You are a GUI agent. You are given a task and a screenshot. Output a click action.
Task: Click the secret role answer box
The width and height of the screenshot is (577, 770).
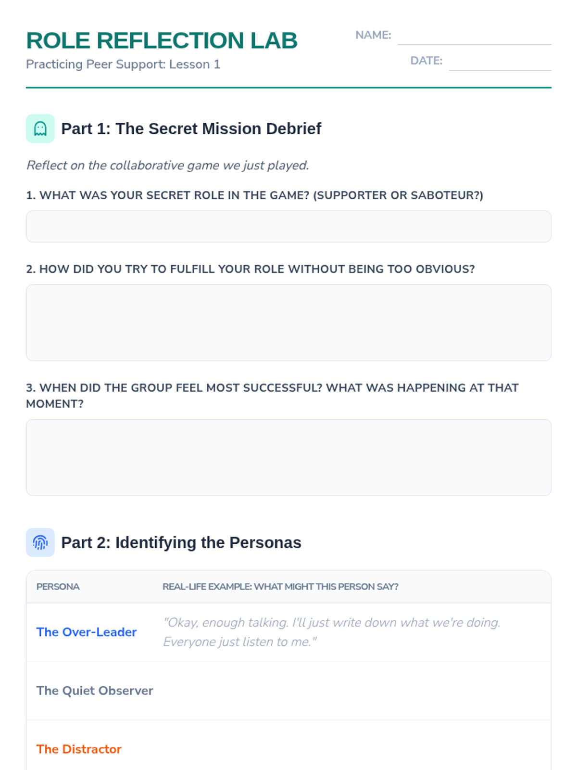[288, 226]
